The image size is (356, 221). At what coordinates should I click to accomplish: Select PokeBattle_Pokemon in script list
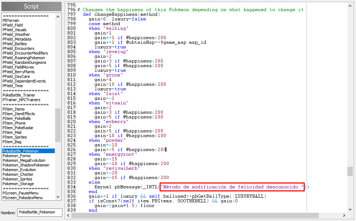[x=20, y=151]
